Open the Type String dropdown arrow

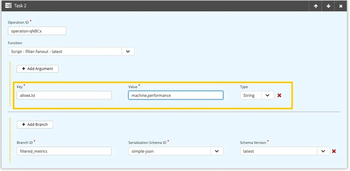267,95
